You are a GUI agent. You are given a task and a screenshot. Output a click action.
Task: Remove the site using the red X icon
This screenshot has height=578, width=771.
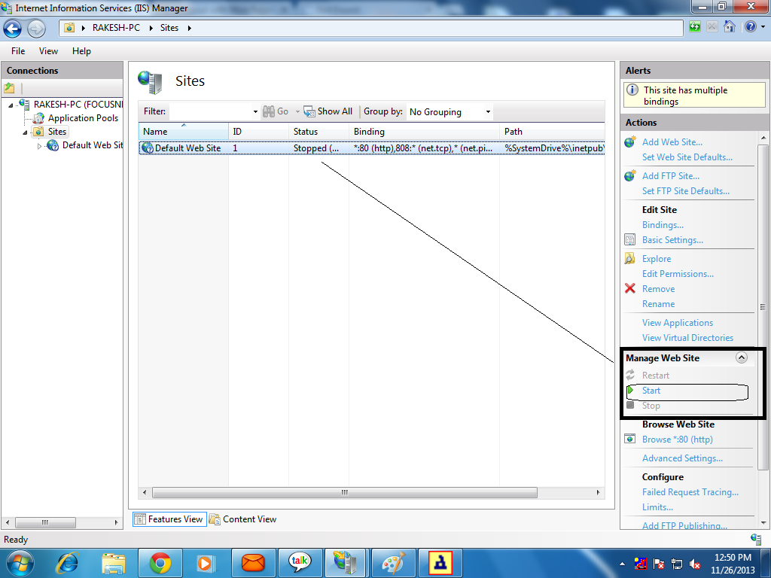(629, 288)
